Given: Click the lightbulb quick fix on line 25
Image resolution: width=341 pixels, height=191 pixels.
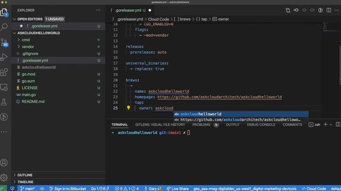Looking at the screenshot, I should tap(128, 108).
